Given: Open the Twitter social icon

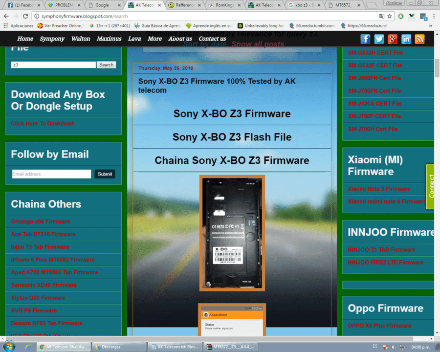Looking at the screenshot, I should pos(379,39).
